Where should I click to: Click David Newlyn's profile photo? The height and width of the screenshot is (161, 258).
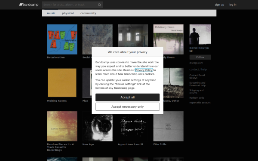coord(200,34)
